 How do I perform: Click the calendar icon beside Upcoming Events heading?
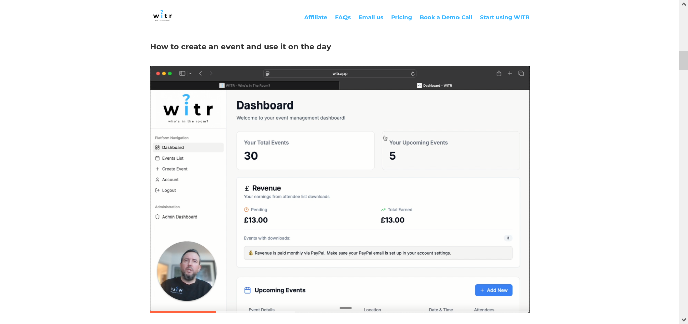point(247,290)
